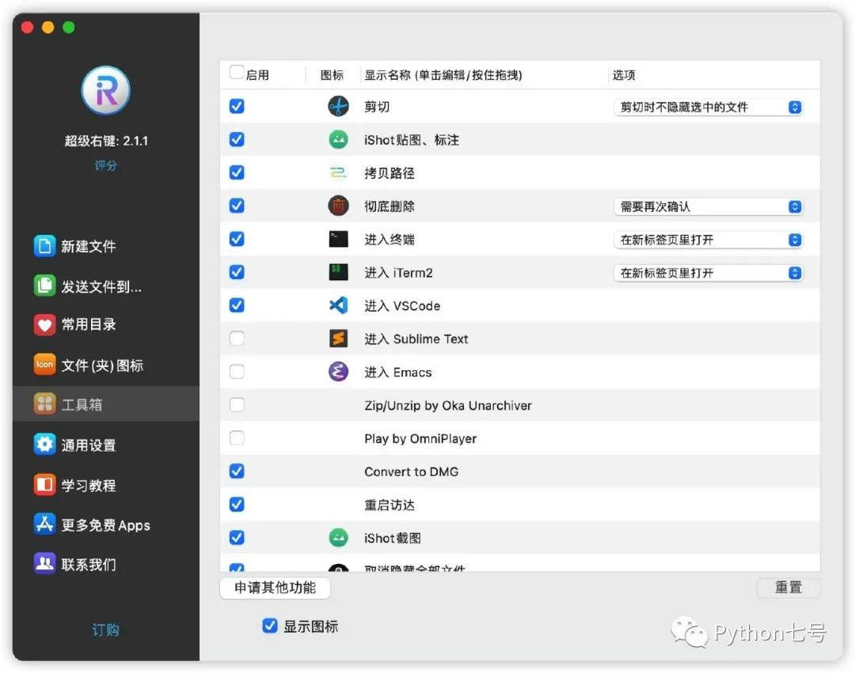
Task: Click the Play by OmniPlayer name
Action: pos(420,439)
